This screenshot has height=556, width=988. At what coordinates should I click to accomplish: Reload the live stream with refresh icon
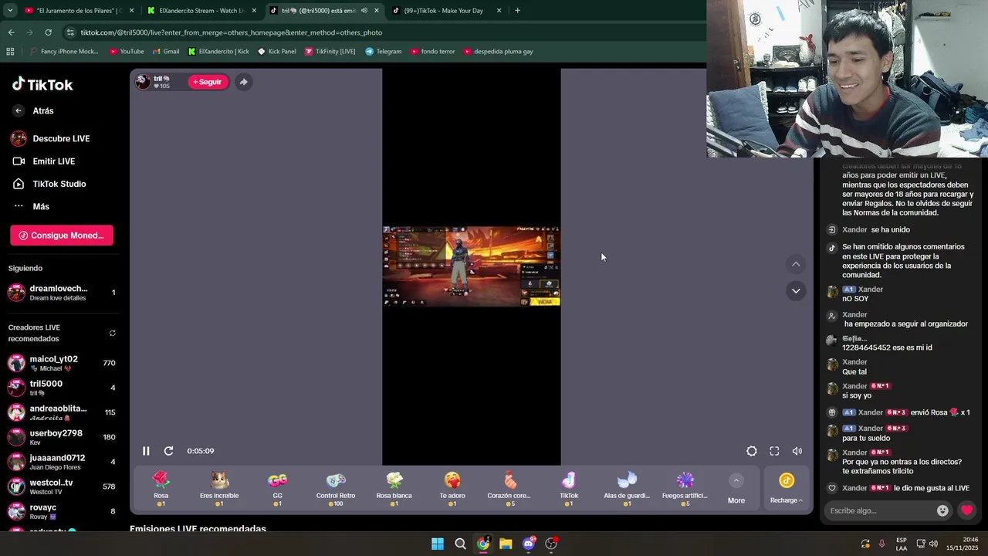(168, 451)
